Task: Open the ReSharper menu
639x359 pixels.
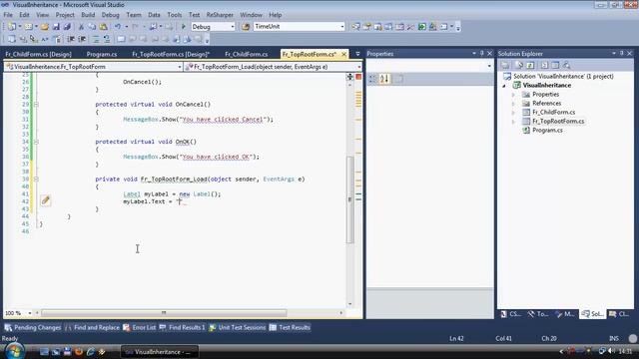Action: (x=220, y=15)
